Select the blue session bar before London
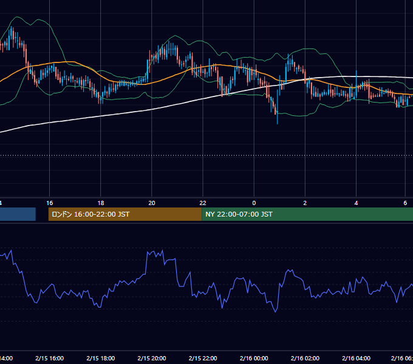Viewport: 413px width, 364px height. 18,214
